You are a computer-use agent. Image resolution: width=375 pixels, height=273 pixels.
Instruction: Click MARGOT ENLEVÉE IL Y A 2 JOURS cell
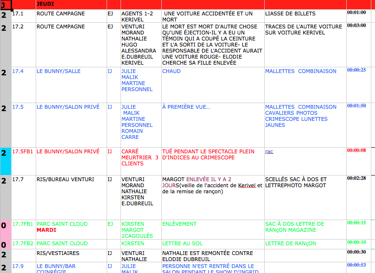coord(213,197)
